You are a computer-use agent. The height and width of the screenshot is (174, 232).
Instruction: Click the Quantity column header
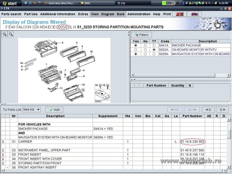(x=177, y=85)
